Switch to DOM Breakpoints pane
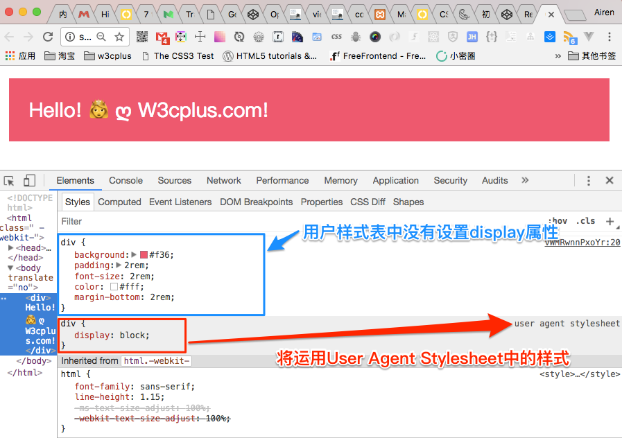622x438 pixels. click(x=257, y=202)
